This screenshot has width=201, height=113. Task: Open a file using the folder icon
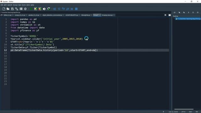tap(8, 9)
